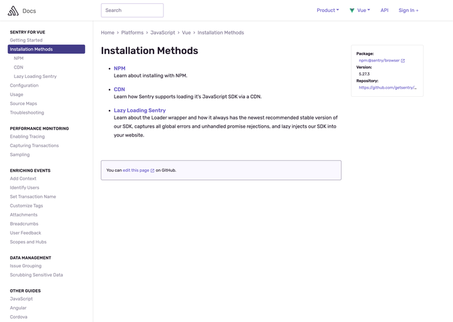Viewport: 453px width, 322px height.
Task: Click Platforms in the breadcrumb
Action: pyautogui.click(x=133, y=33)
